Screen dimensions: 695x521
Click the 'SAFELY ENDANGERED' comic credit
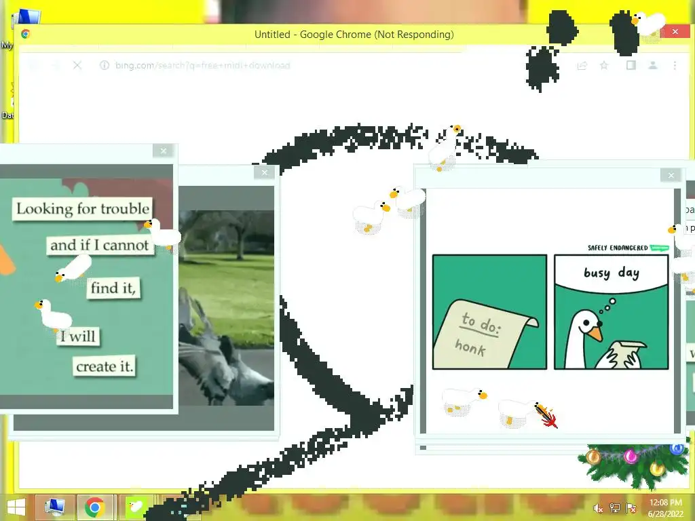[628, 248]
